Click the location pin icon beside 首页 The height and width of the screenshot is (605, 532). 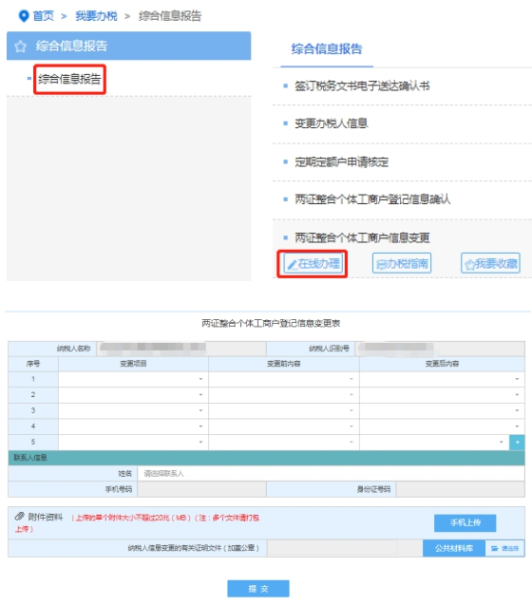pos(24,16)
